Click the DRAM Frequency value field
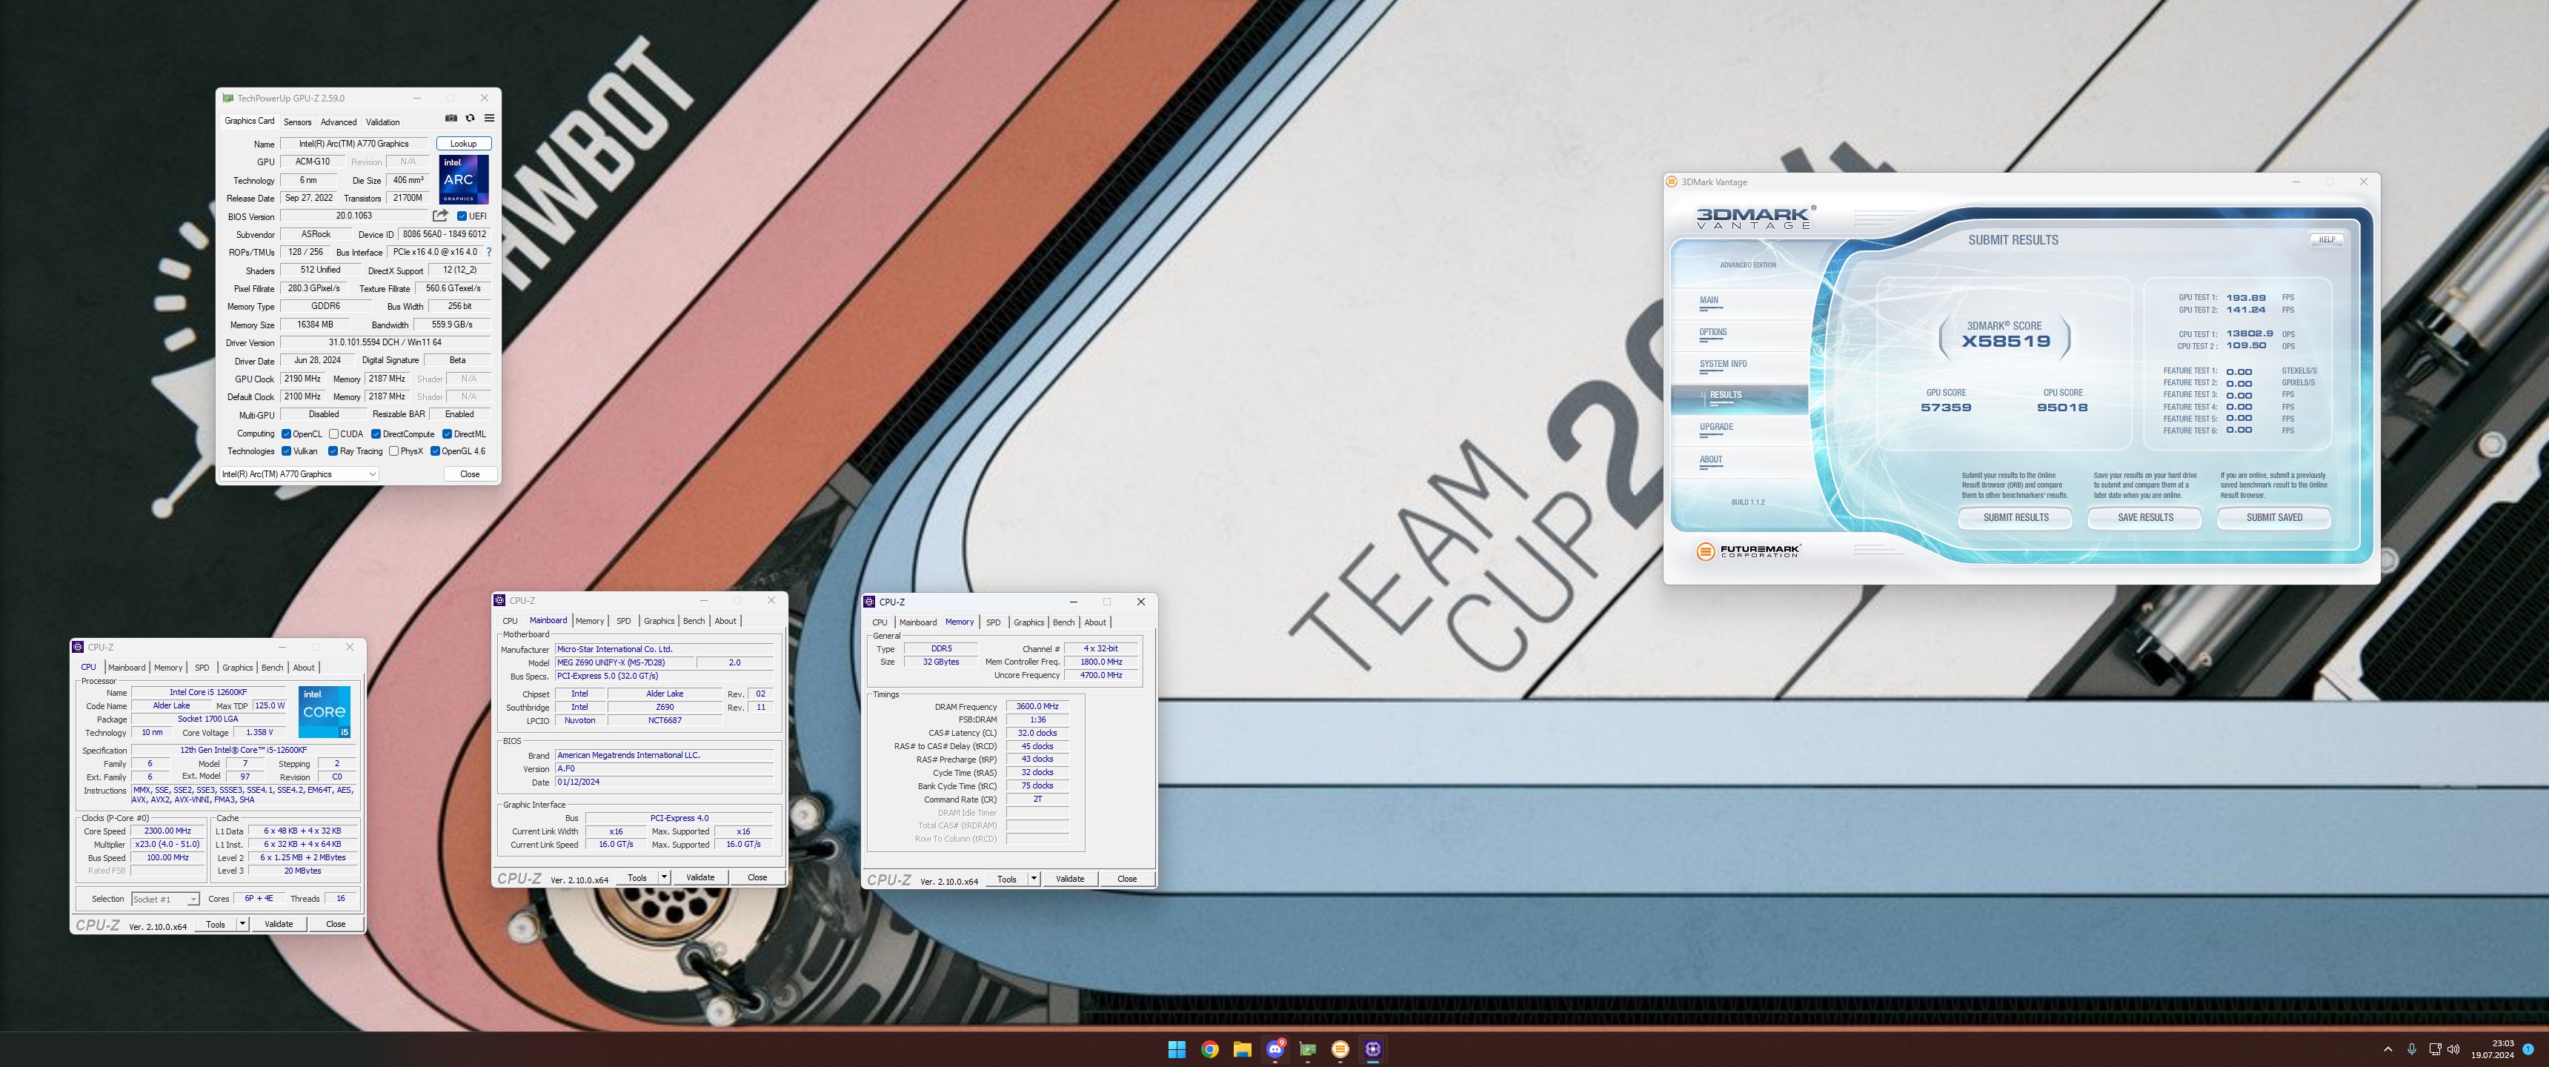The width and height of the screenshot is (2549, 1067). [x=1037, y=707]
